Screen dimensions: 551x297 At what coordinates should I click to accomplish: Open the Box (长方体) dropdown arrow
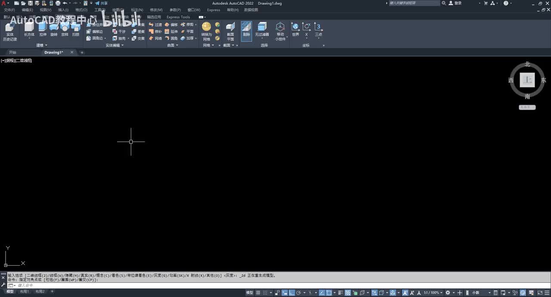(29, 38)
